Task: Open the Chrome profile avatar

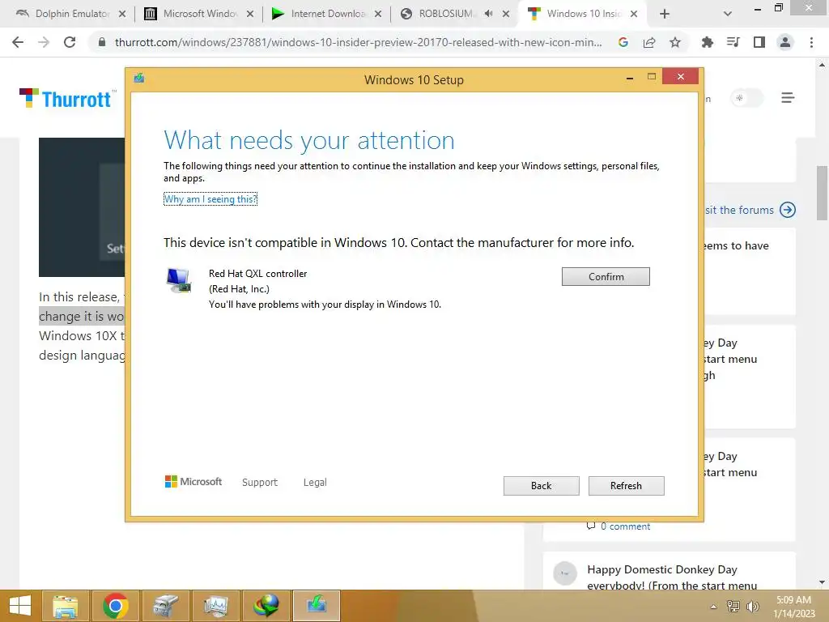Action: 785,42
